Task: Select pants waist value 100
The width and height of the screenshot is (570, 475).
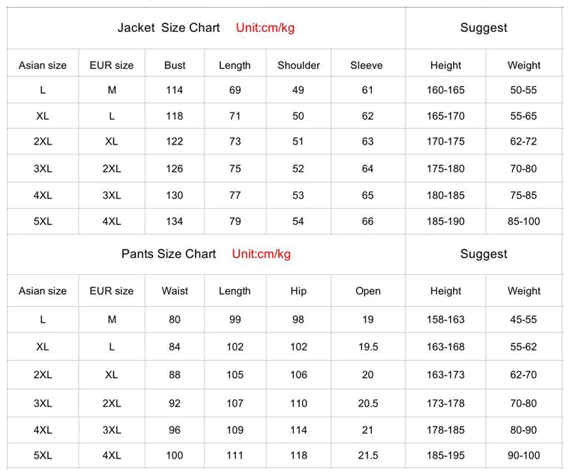Action: 174,456
